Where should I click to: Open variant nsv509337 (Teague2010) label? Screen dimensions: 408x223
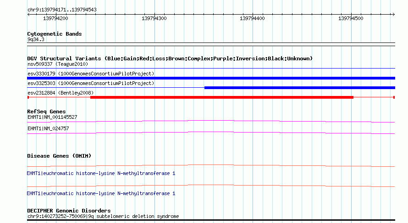[x=58, y=64]
